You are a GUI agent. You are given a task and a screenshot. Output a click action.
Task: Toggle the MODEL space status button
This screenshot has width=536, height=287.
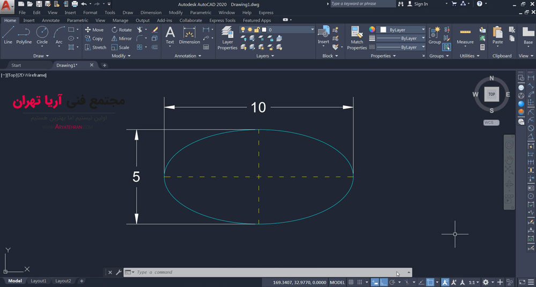pos(337,282)
